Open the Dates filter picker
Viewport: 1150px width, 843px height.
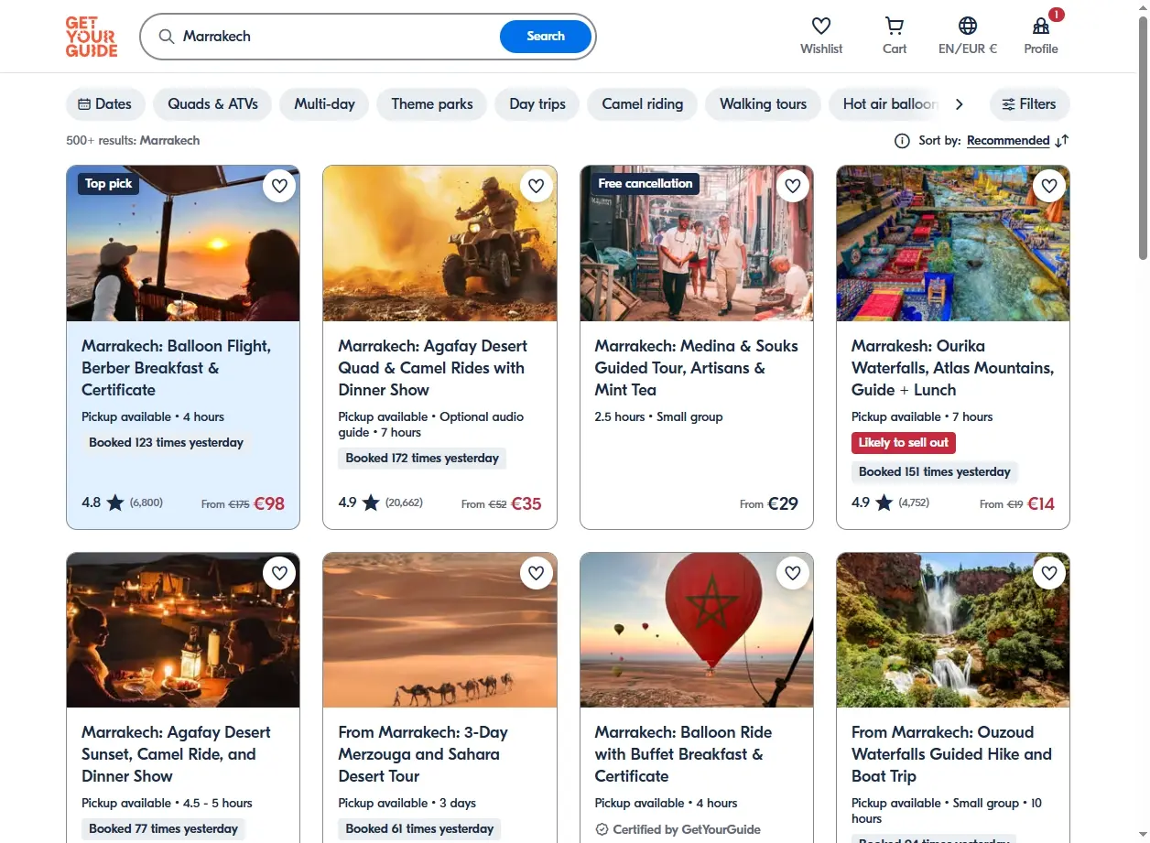[105, 103]
